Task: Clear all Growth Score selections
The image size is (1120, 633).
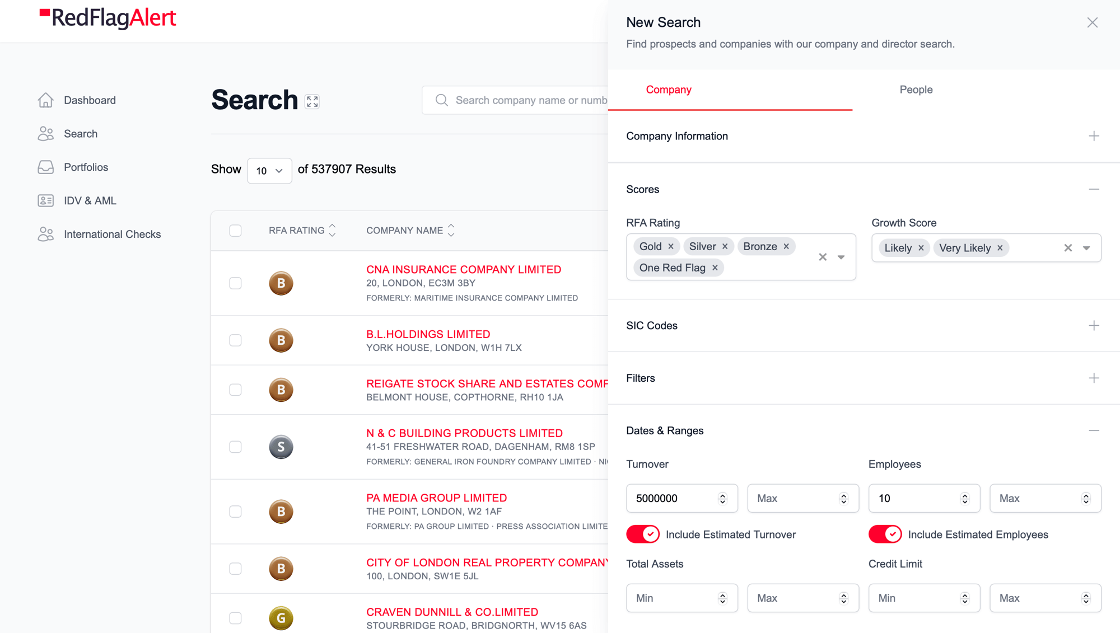Action: coord(1067,248)
